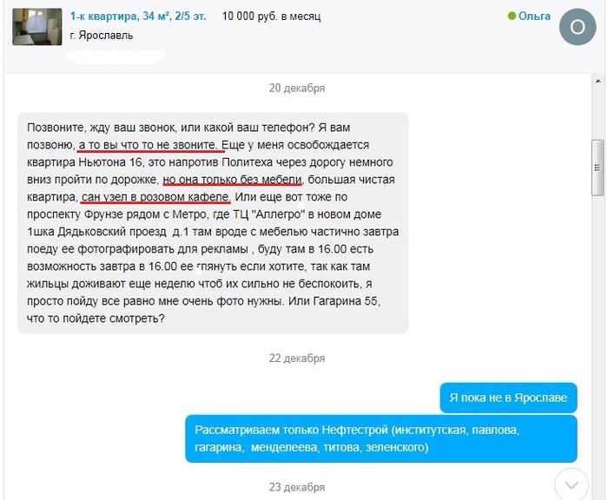Click underlined text "но она только без мебели"
Screen dimensions: 608x500
coord(232,180)
